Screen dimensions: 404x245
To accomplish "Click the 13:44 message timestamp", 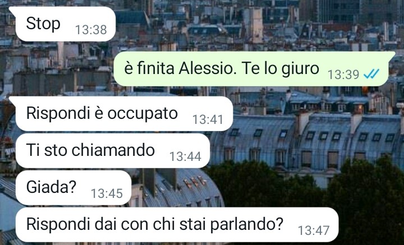I will (185, 156).
